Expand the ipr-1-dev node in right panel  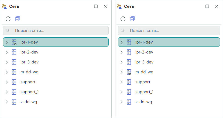tap(122, 42)
